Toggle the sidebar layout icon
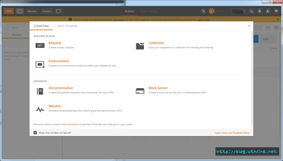This screenshot has width=283, height=161. click(20, 11)
